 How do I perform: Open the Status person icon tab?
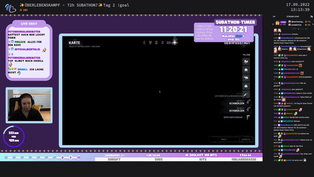pyautogui.click(x=144, y=43)
